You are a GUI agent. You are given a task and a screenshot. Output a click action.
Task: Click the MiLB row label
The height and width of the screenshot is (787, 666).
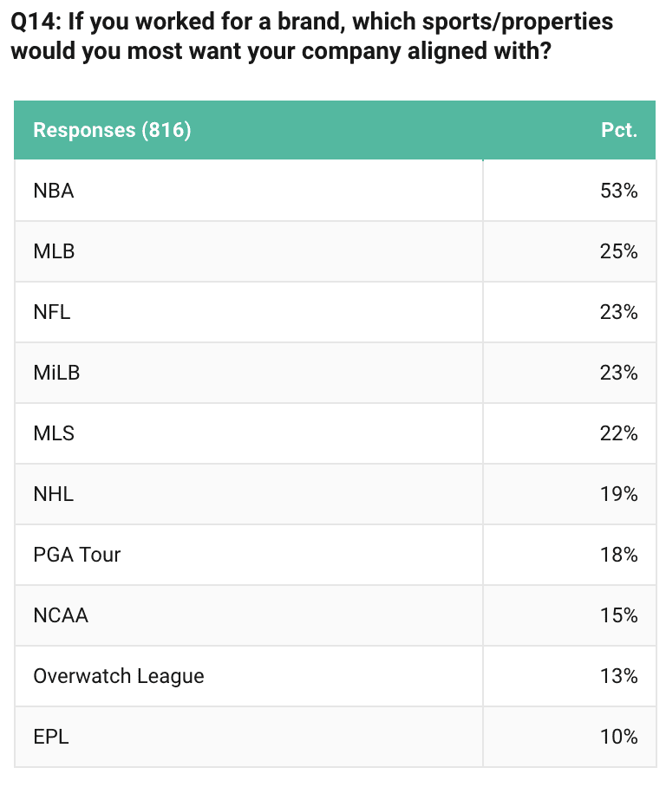56,373
